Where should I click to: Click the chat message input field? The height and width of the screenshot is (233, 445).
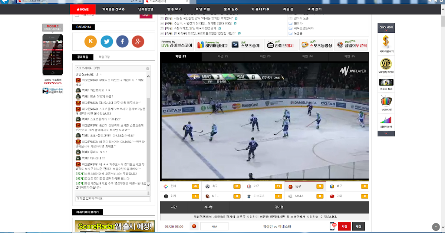(113, 199)
